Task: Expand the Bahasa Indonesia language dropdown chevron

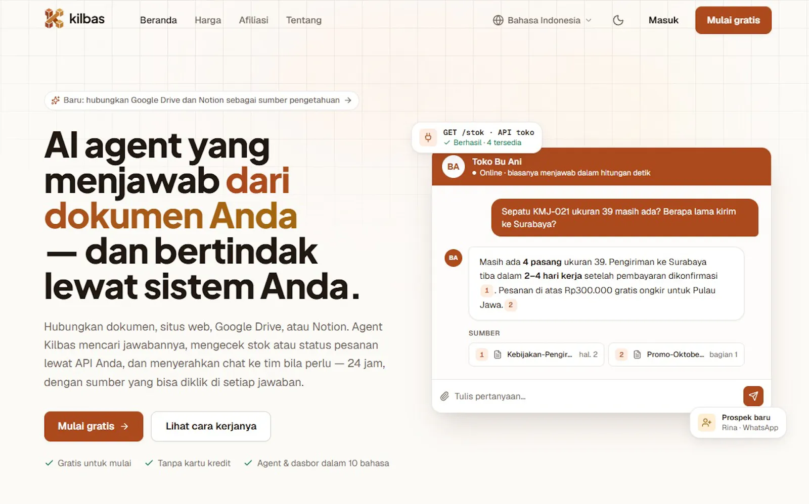Action: (x=589, y=20)
